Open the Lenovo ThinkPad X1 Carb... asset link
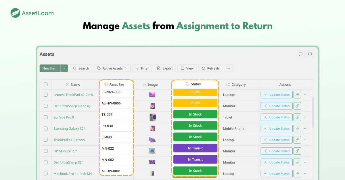The width and height of the screenshot is (345, 180). (74, 95)
